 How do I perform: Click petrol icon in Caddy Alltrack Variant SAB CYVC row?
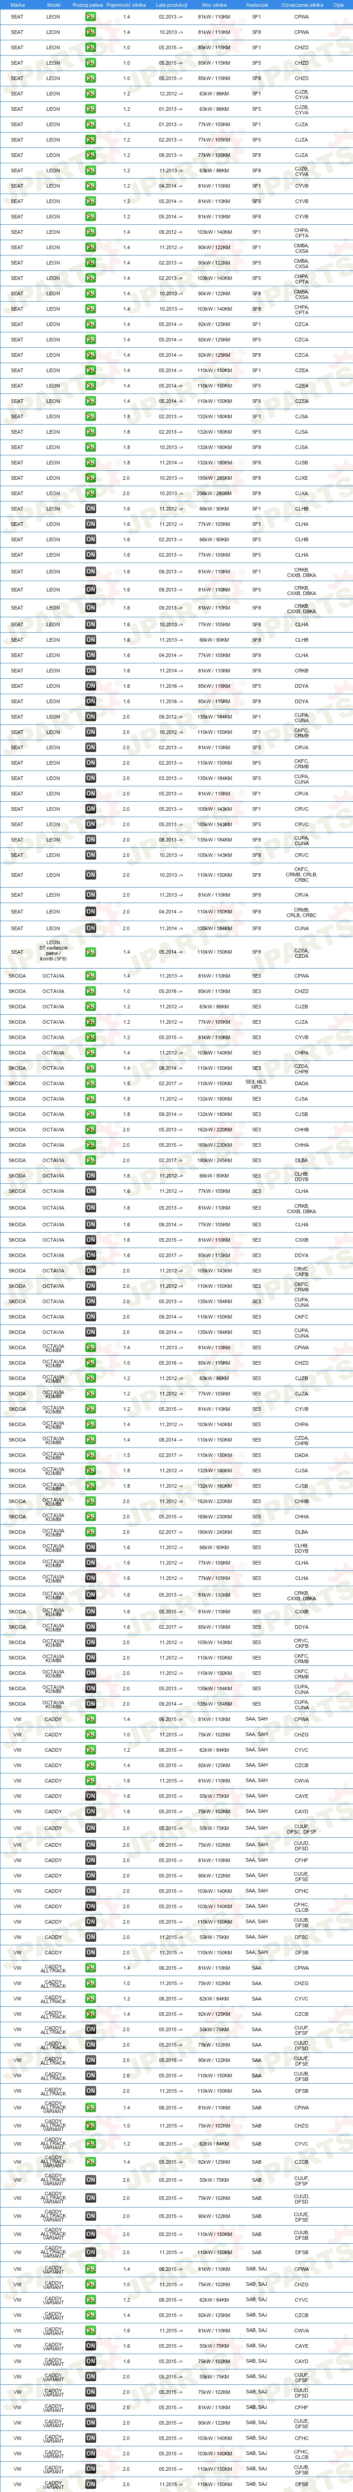[90, 2144]
